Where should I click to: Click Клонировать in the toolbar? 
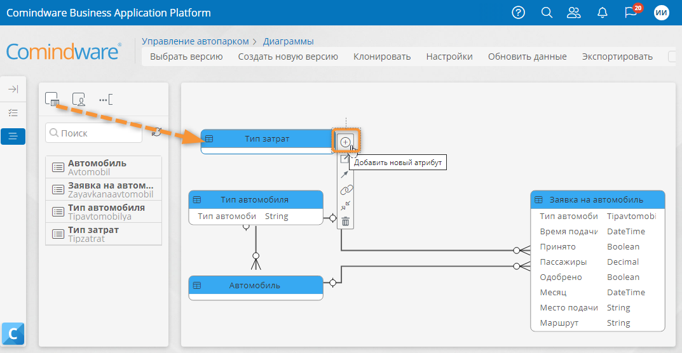coord(382,57)
